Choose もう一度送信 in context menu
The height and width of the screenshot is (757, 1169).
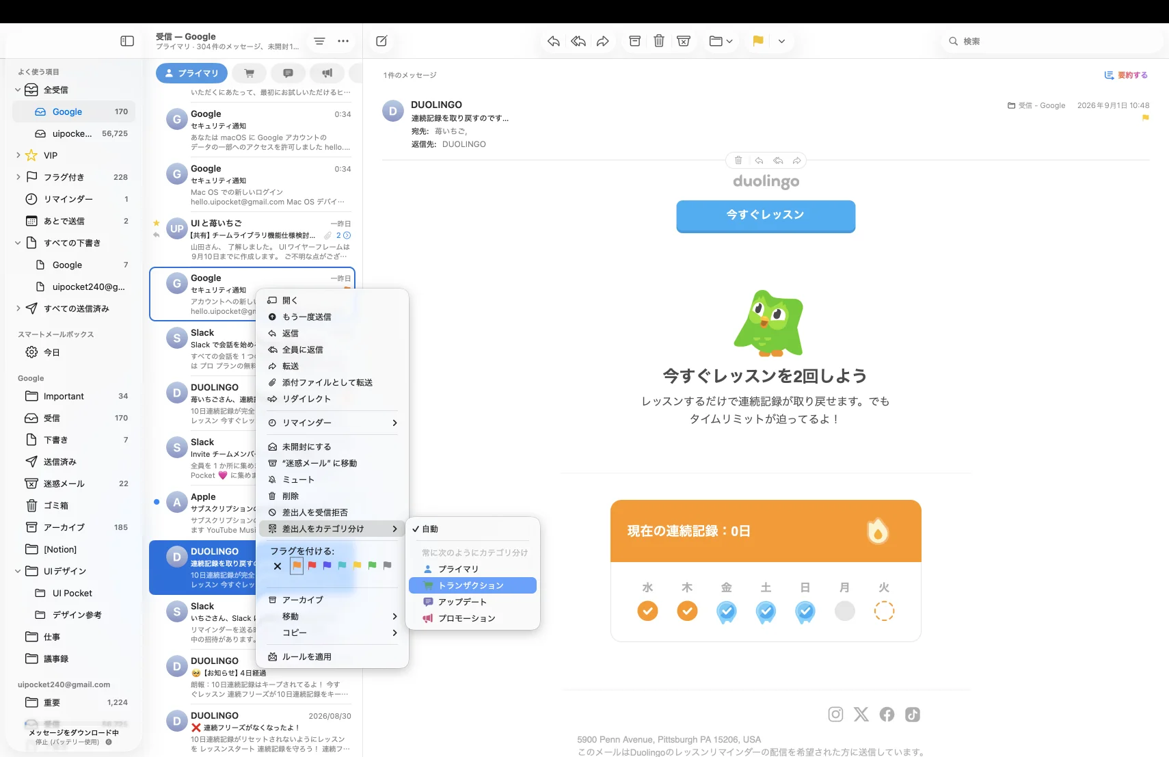(x=332, y=317)
